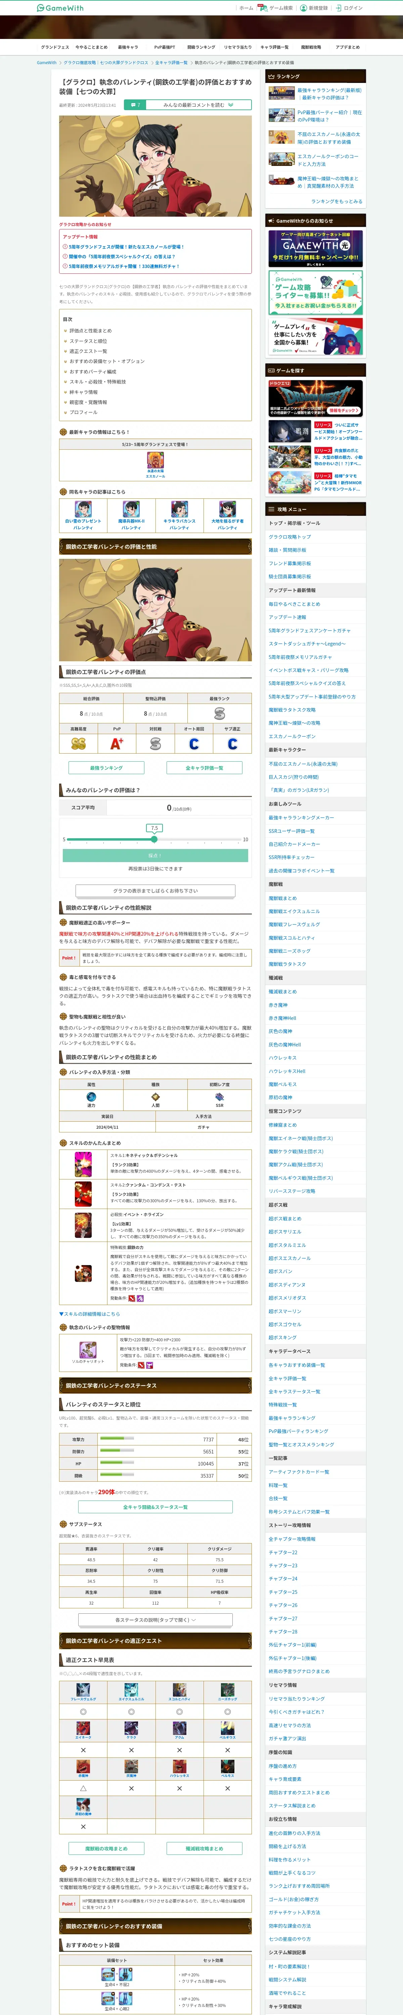This screenshot has height=2015, width=403.
Task: Click the 全キャラ評価一覧 button below ratings
Action: [x=204, y=768]
